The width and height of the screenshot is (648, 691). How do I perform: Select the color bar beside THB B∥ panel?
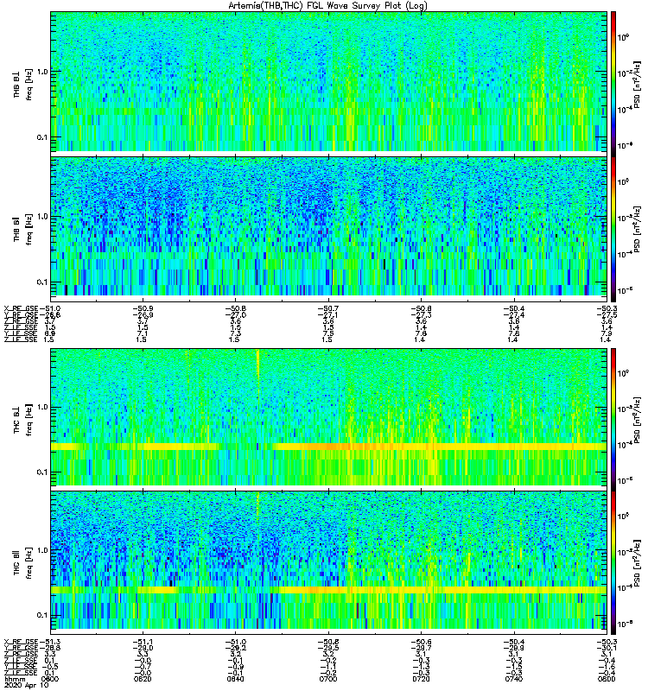pyautogui.click(x=613, y=229)
